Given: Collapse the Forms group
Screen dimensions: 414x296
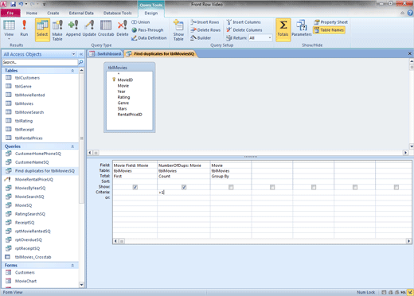Looking at the screenshot, I should [x=72, y=265].
